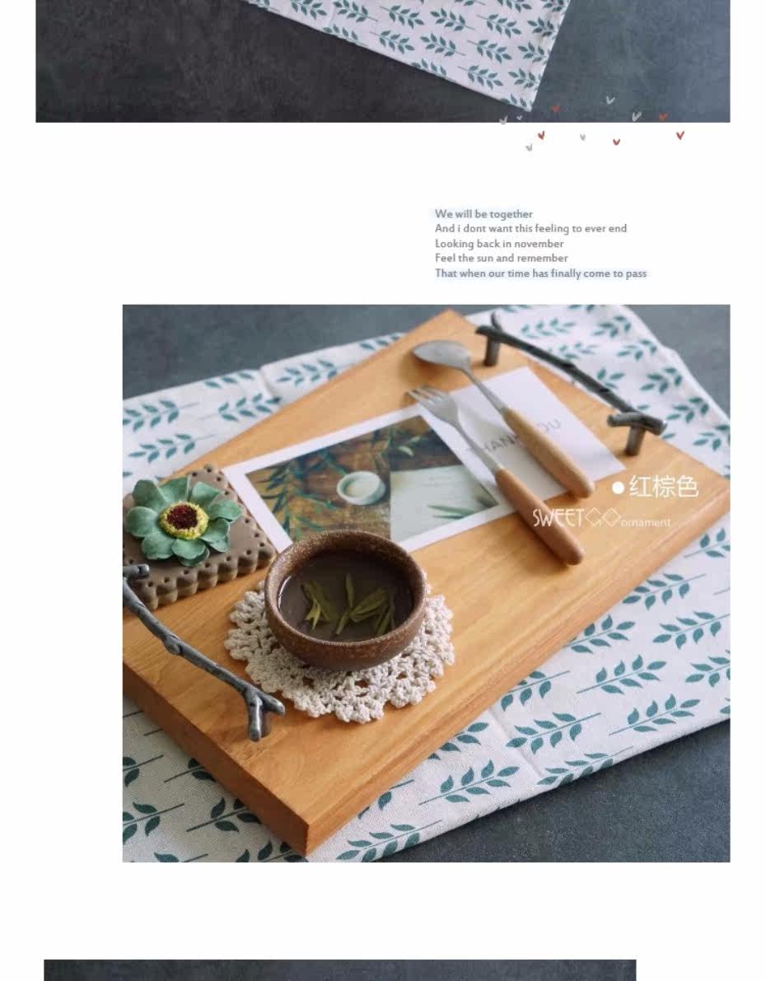The image size is (766, 981).
Task: Click 'That when our time has finally' line
Action: point(540,273)
